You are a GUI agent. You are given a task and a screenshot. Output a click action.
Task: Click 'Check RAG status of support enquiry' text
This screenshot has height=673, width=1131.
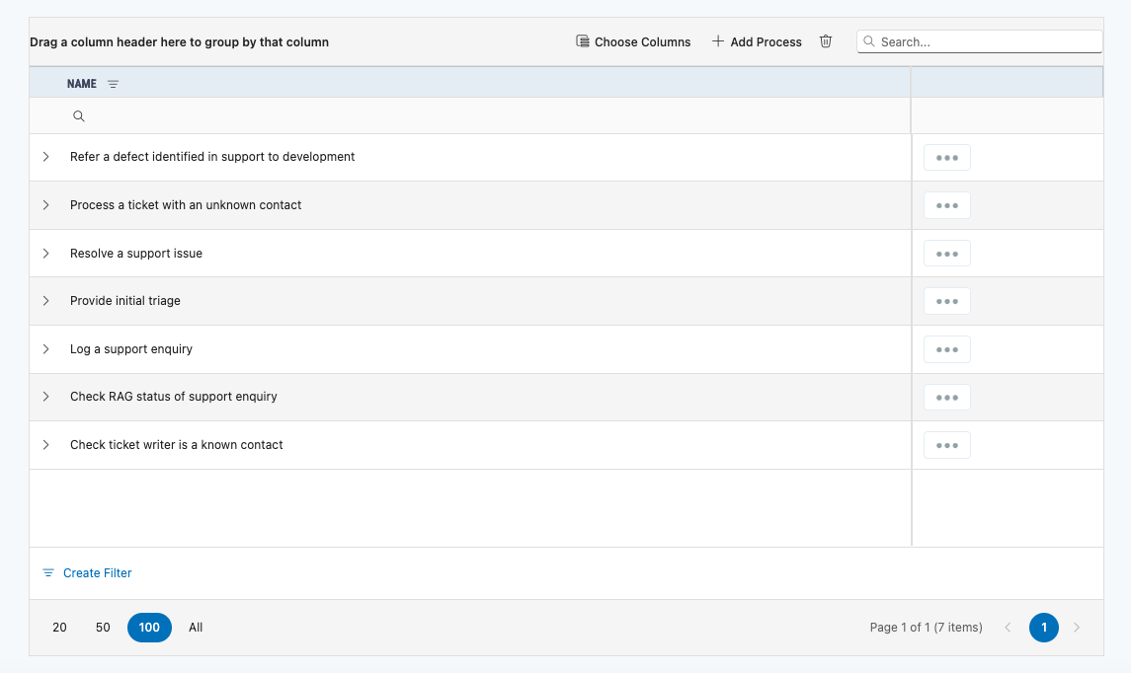point(174,397)
